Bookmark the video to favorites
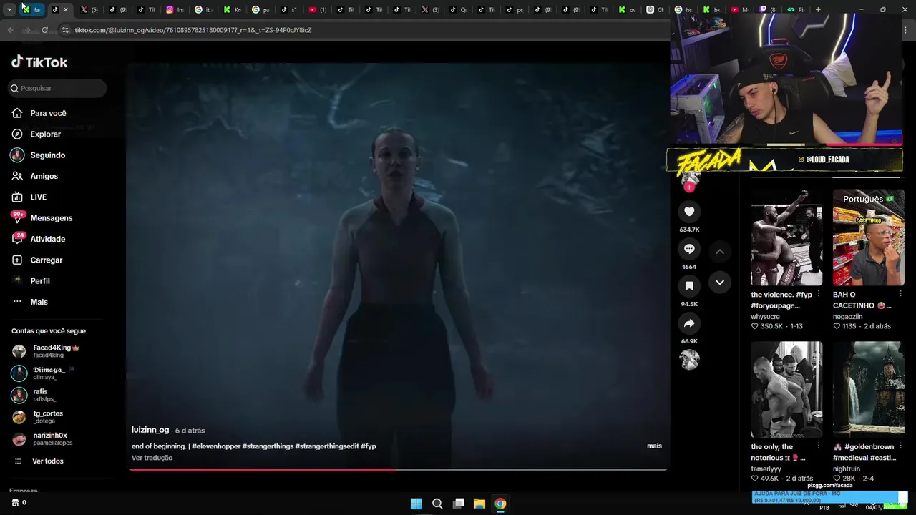The height and width of the screenshot is (515, 916). point(689,286)
